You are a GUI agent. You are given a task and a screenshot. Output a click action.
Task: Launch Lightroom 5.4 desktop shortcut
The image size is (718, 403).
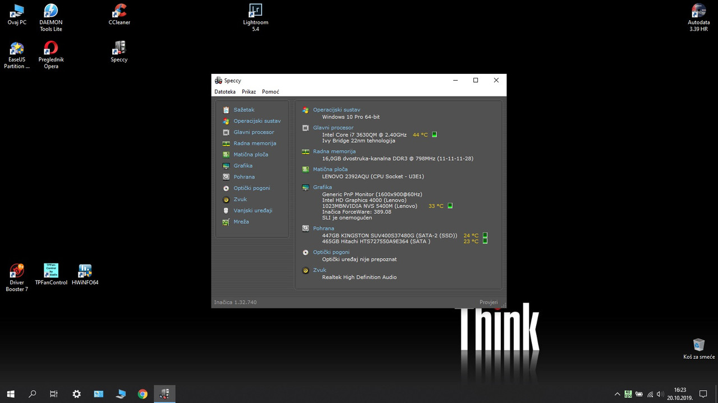pyautogui.click(x=255, y=17)
